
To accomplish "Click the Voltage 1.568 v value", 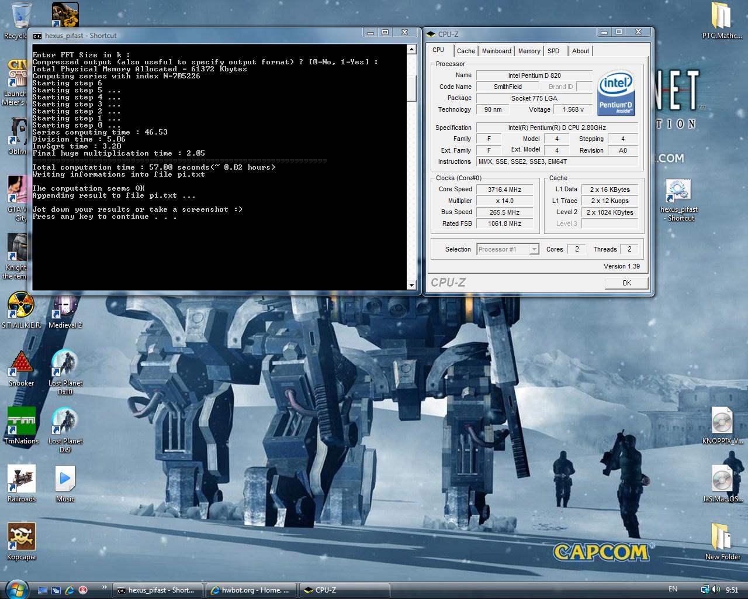I will pos(573,109).
